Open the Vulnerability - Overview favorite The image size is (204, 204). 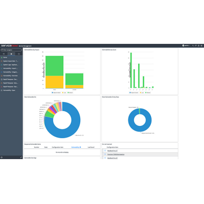click(10, 76)
